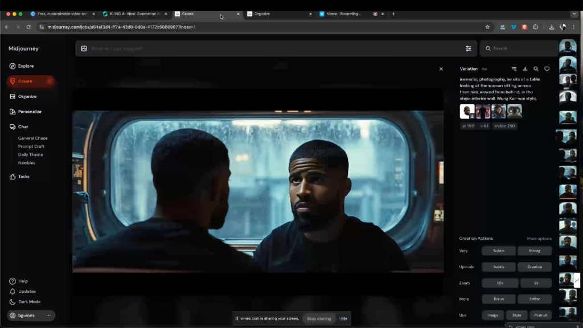Click the add image icon in the prompt bar
The height and width of the screenshot is (328, 583).
click(84, 48)
